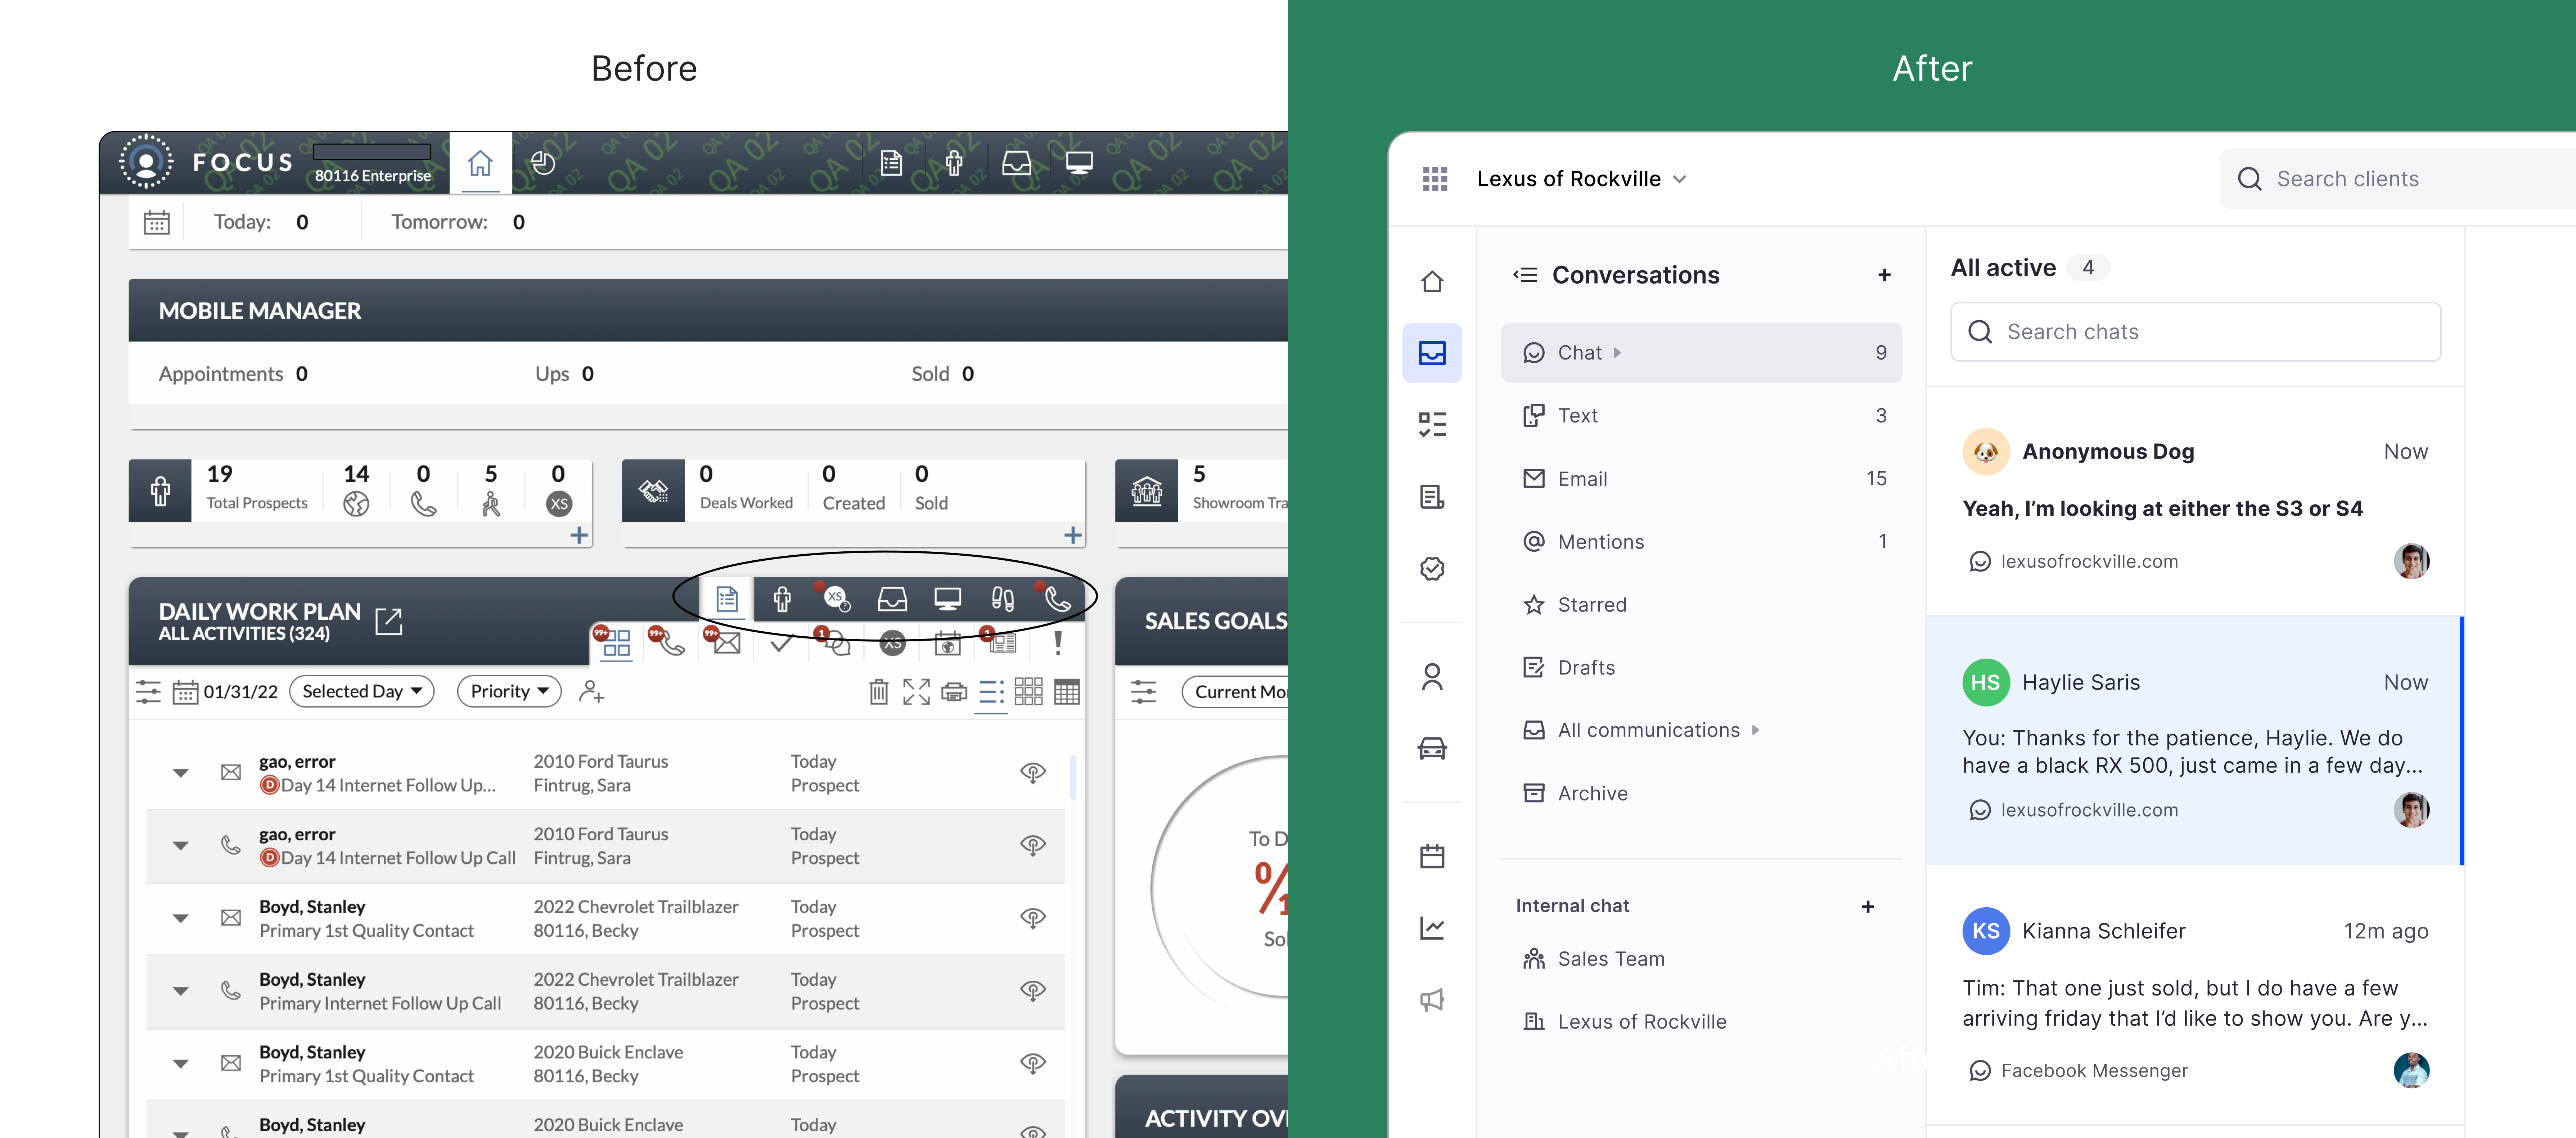Select phone icon in Daily Work Plan toolbar

click(1057, 598)
